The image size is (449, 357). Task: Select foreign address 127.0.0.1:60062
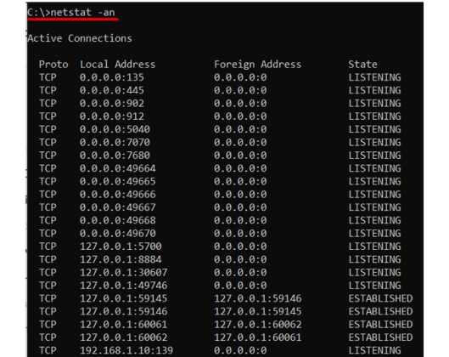tap(258, 325)
